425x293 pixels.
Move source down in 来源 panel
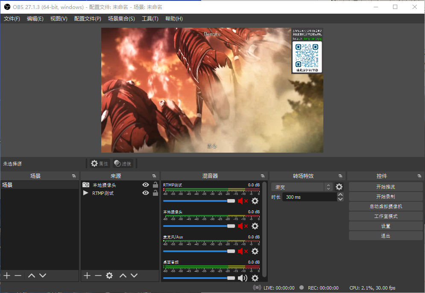point(134,276)
